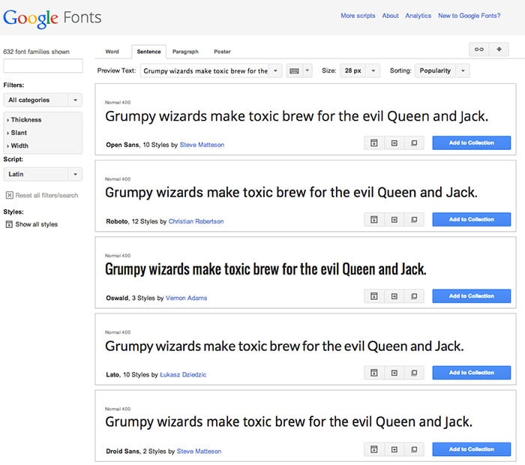Open the More scripts link
The height and width of the screenshot is (465, 525).
coord(358,16)
